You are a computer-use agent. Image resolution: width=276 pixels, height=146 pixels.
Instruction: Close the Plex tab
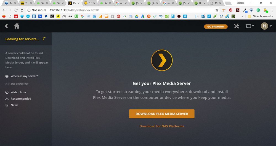78,3
